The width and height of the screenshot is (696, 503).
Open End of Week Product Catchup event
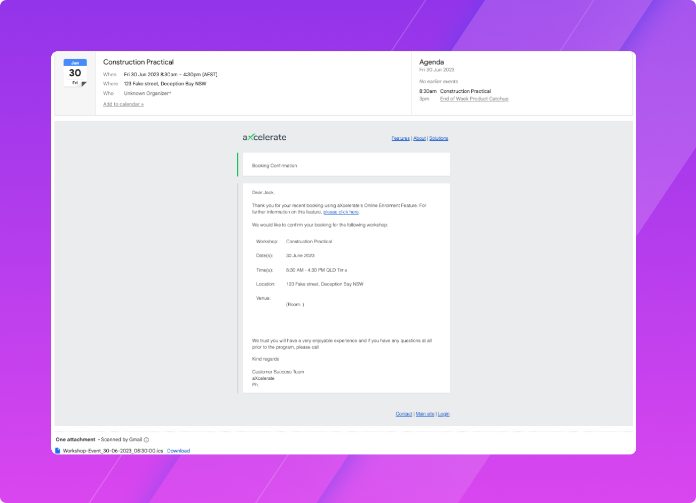point(474,99)
